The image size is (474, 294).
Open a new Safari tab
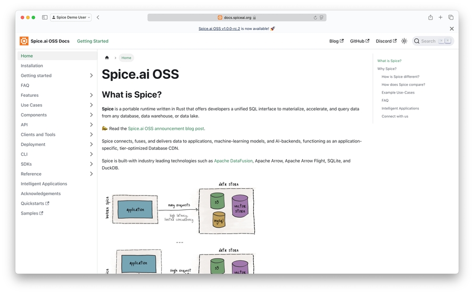click(x=440, y=17)
